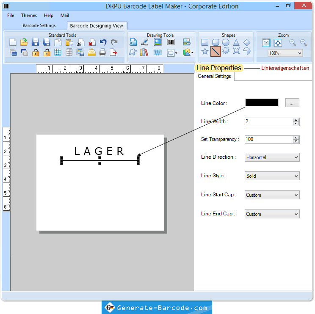
Task: Cut the selected item with scissors icon
Action: click(80, 42)
